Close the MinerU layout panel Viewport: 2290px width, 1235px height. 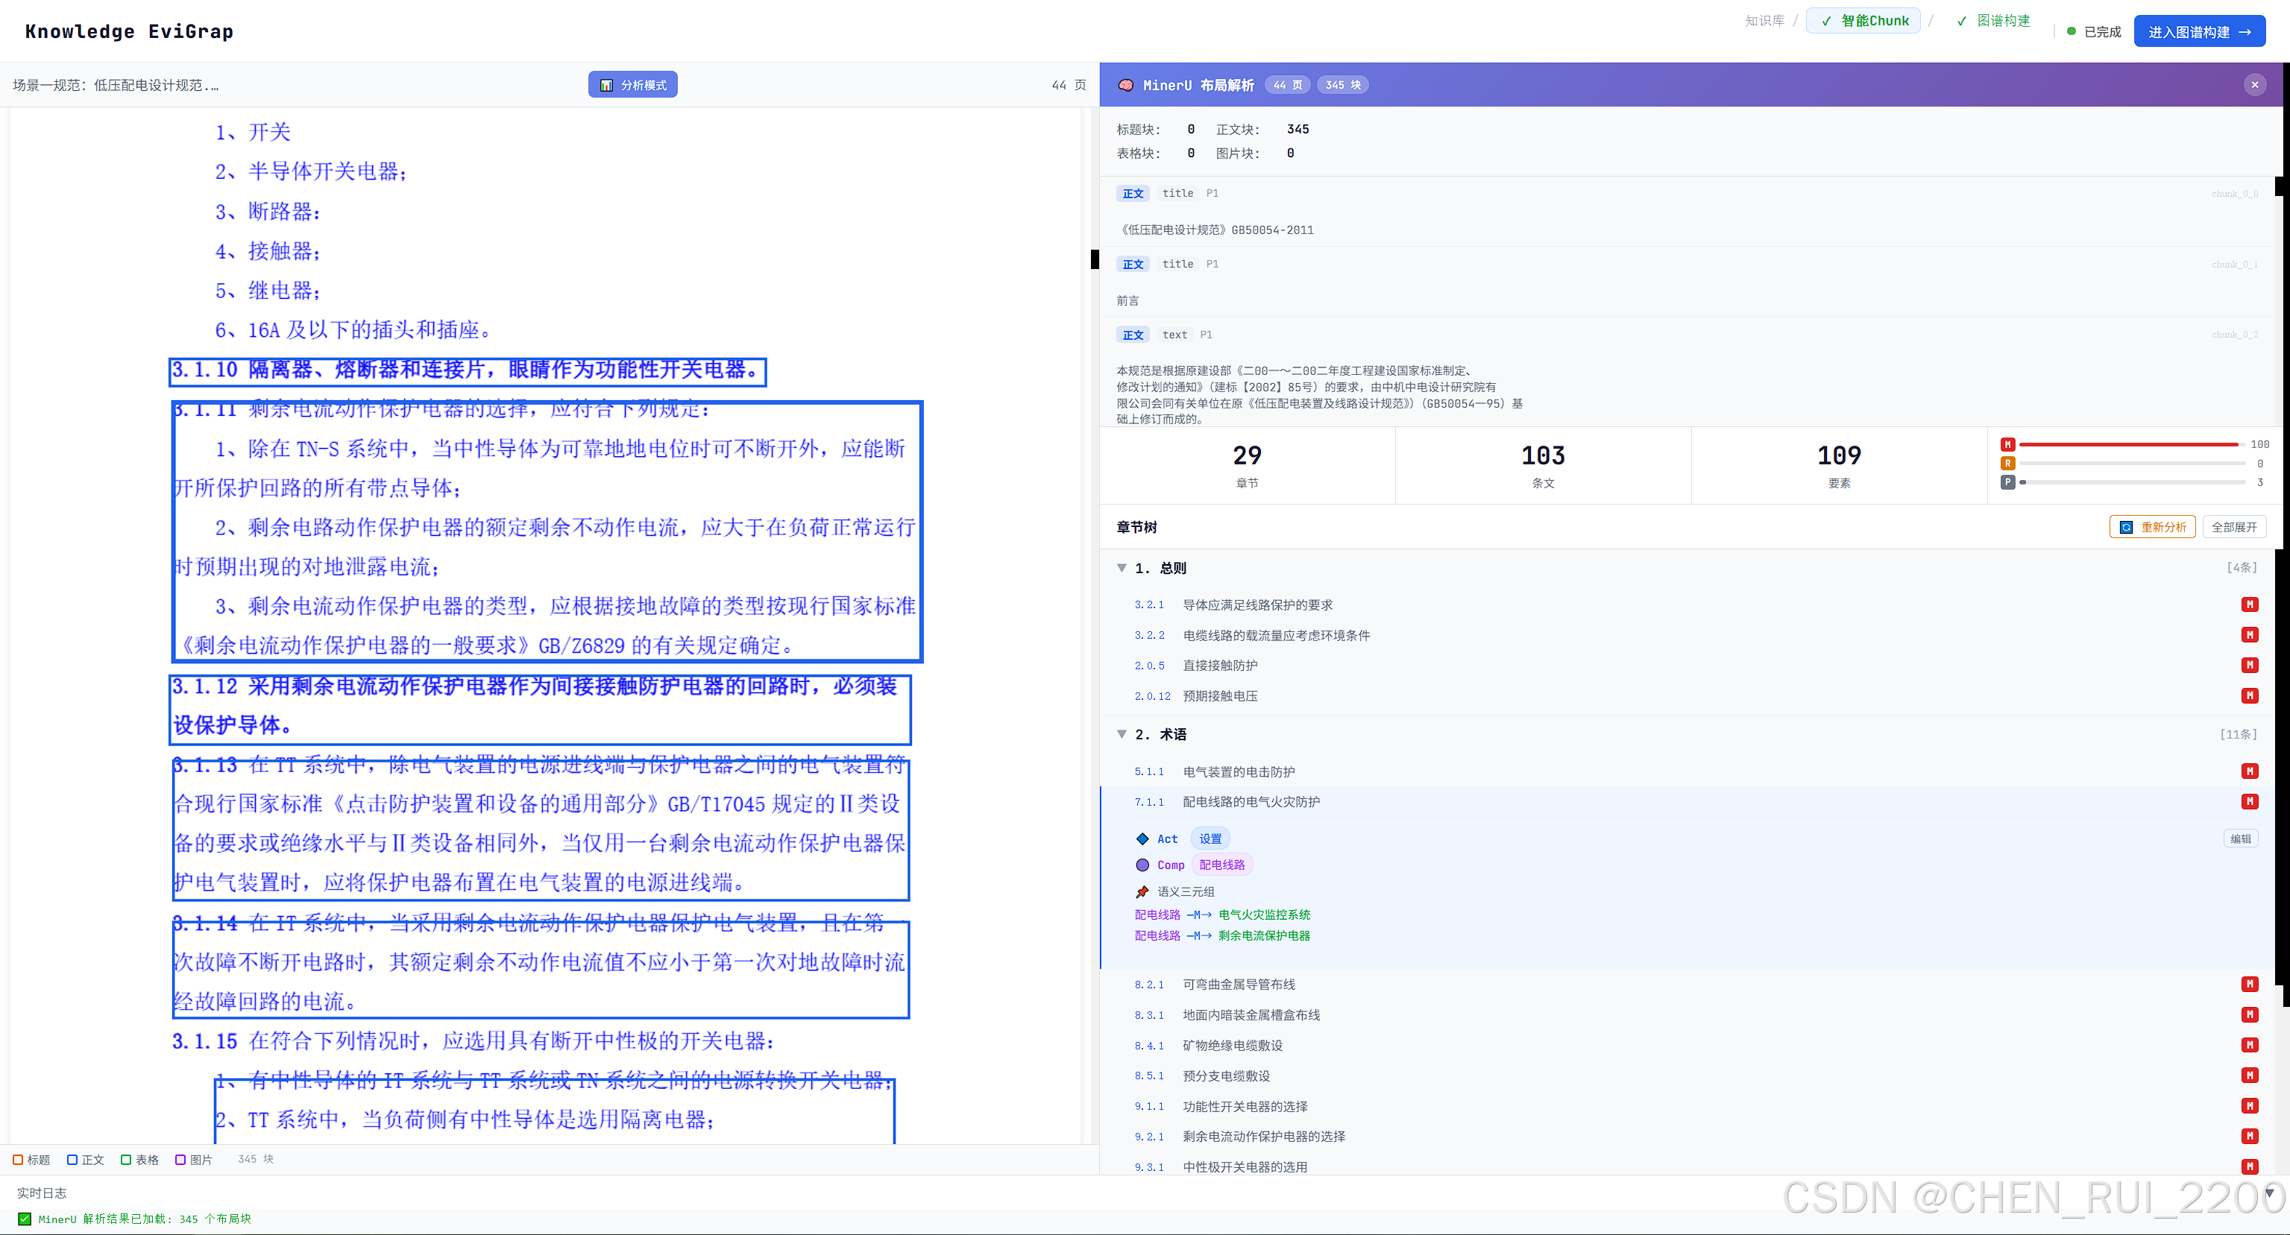coord(2254,85)
